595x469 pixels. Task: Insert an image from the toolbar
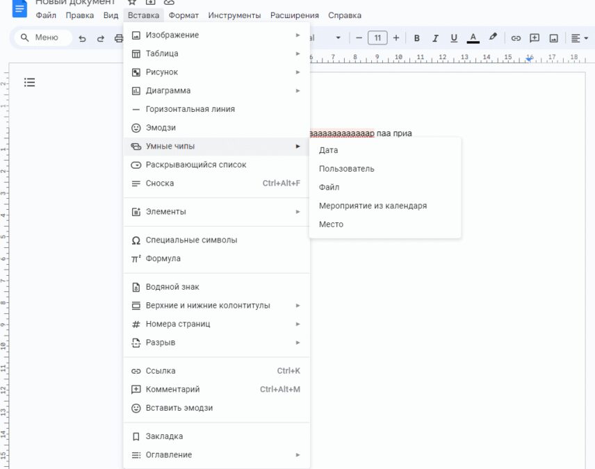point(553,38)
